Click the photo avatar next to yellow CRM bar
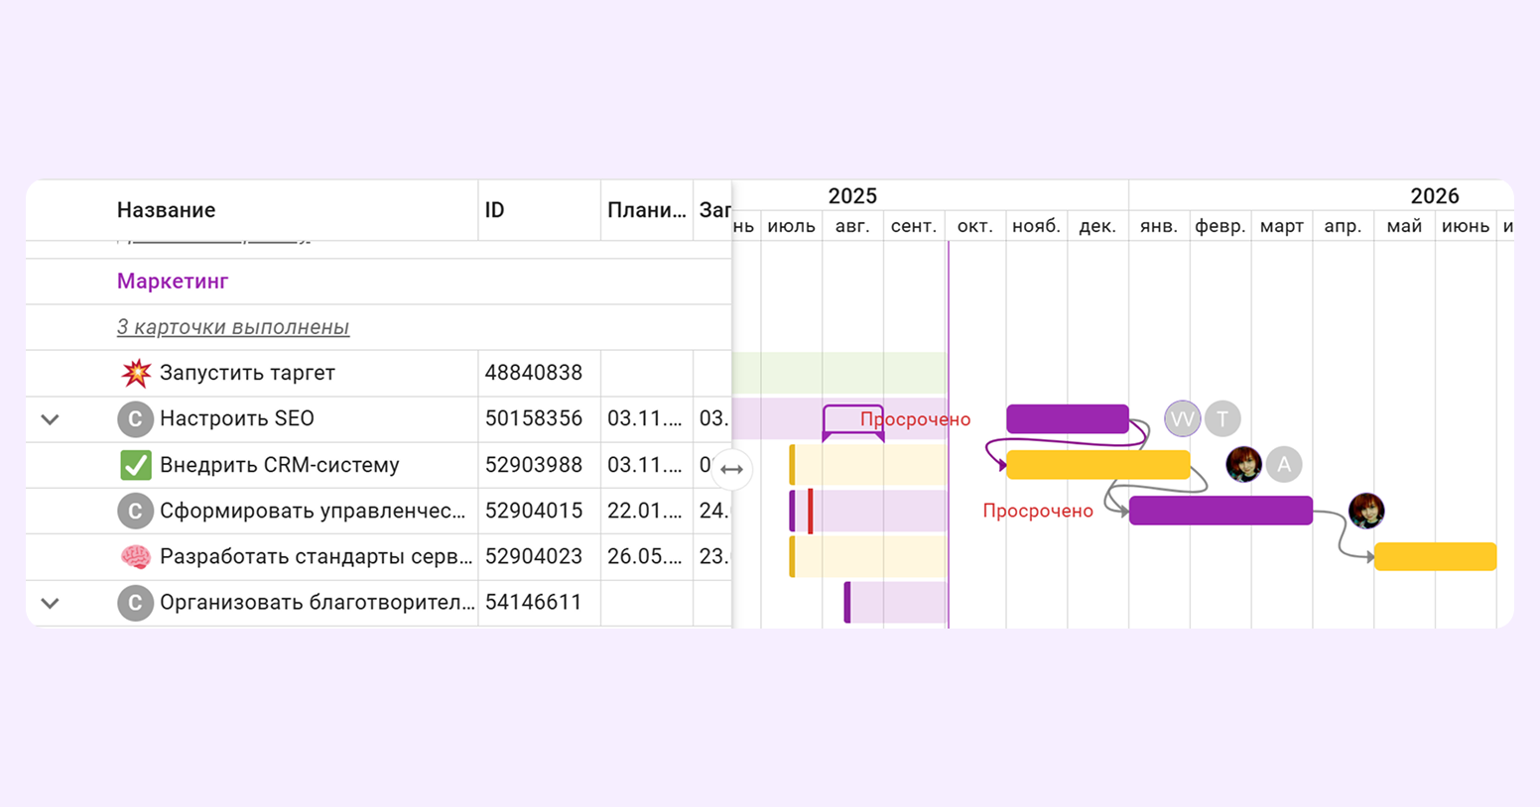 pyautogui.click(x=1243, y=464)
